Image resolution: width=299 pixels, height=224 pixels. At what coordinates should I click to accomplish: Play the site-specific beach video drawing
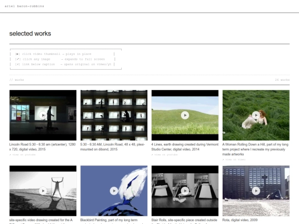(43, 191)
